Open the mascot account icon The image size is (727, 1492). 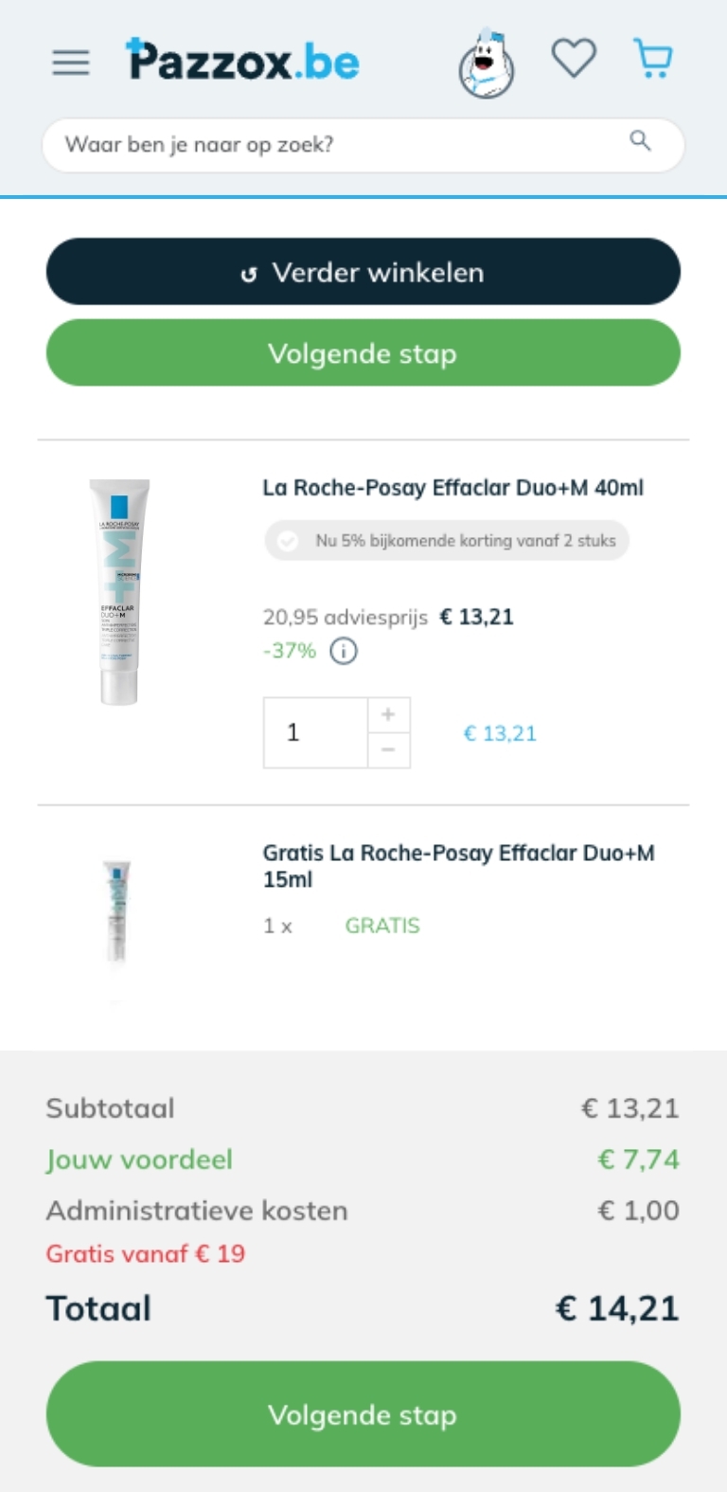click(x=487, y=63)
